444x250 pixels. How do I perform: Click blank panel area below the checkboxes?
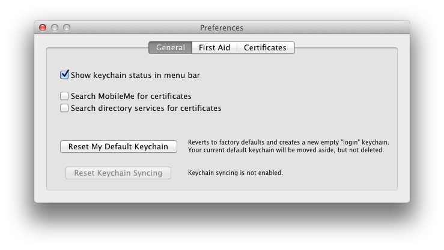[222, 126]
